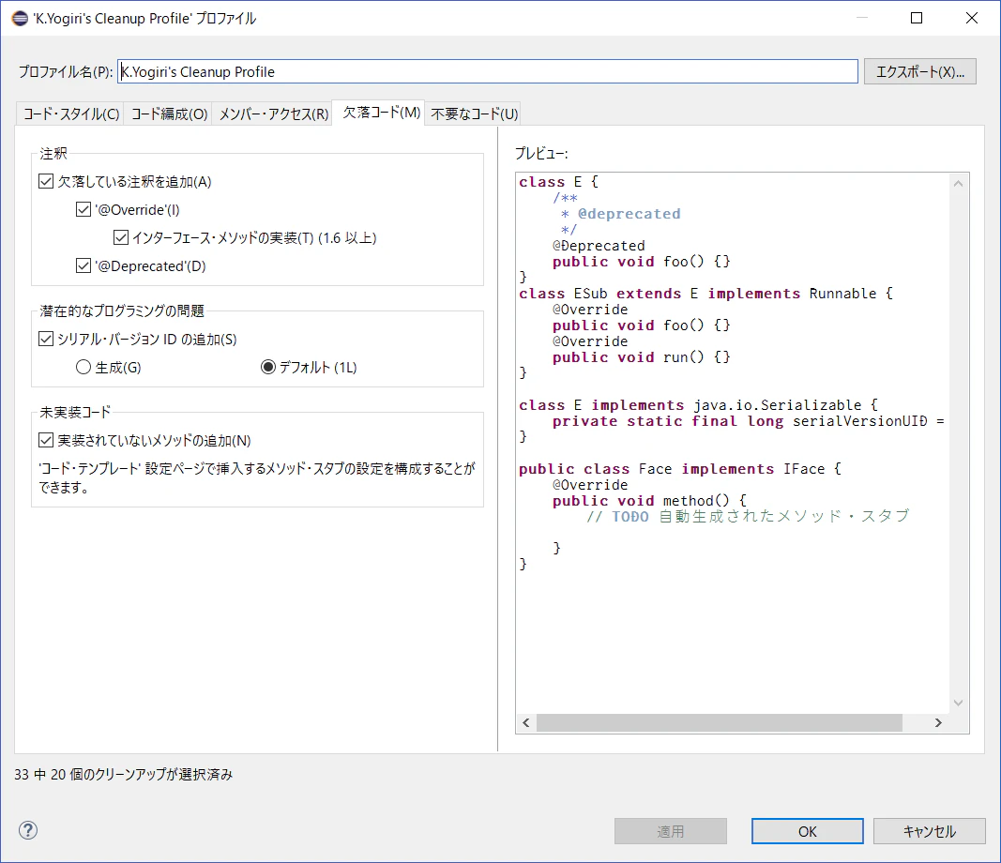Select the 欠落コード(M) tab
1001x863 pixels.
381,113
